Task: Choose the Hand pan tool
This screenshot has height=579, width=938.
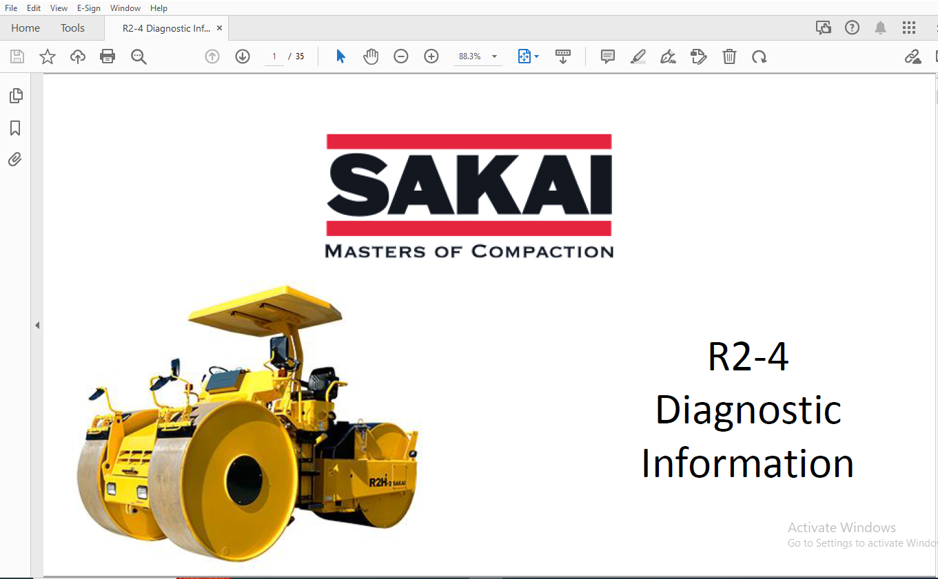Action: click(x=371, y=56)
